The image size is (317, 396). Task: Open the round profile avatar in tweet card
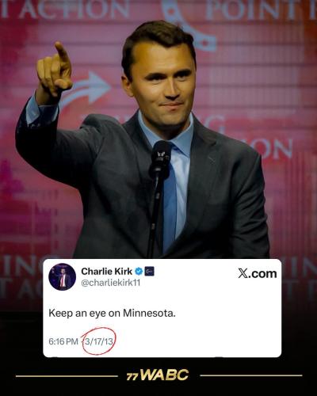click(62, 276)
